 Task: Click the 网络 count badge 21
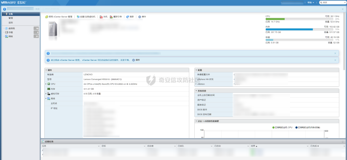point(36,36)
